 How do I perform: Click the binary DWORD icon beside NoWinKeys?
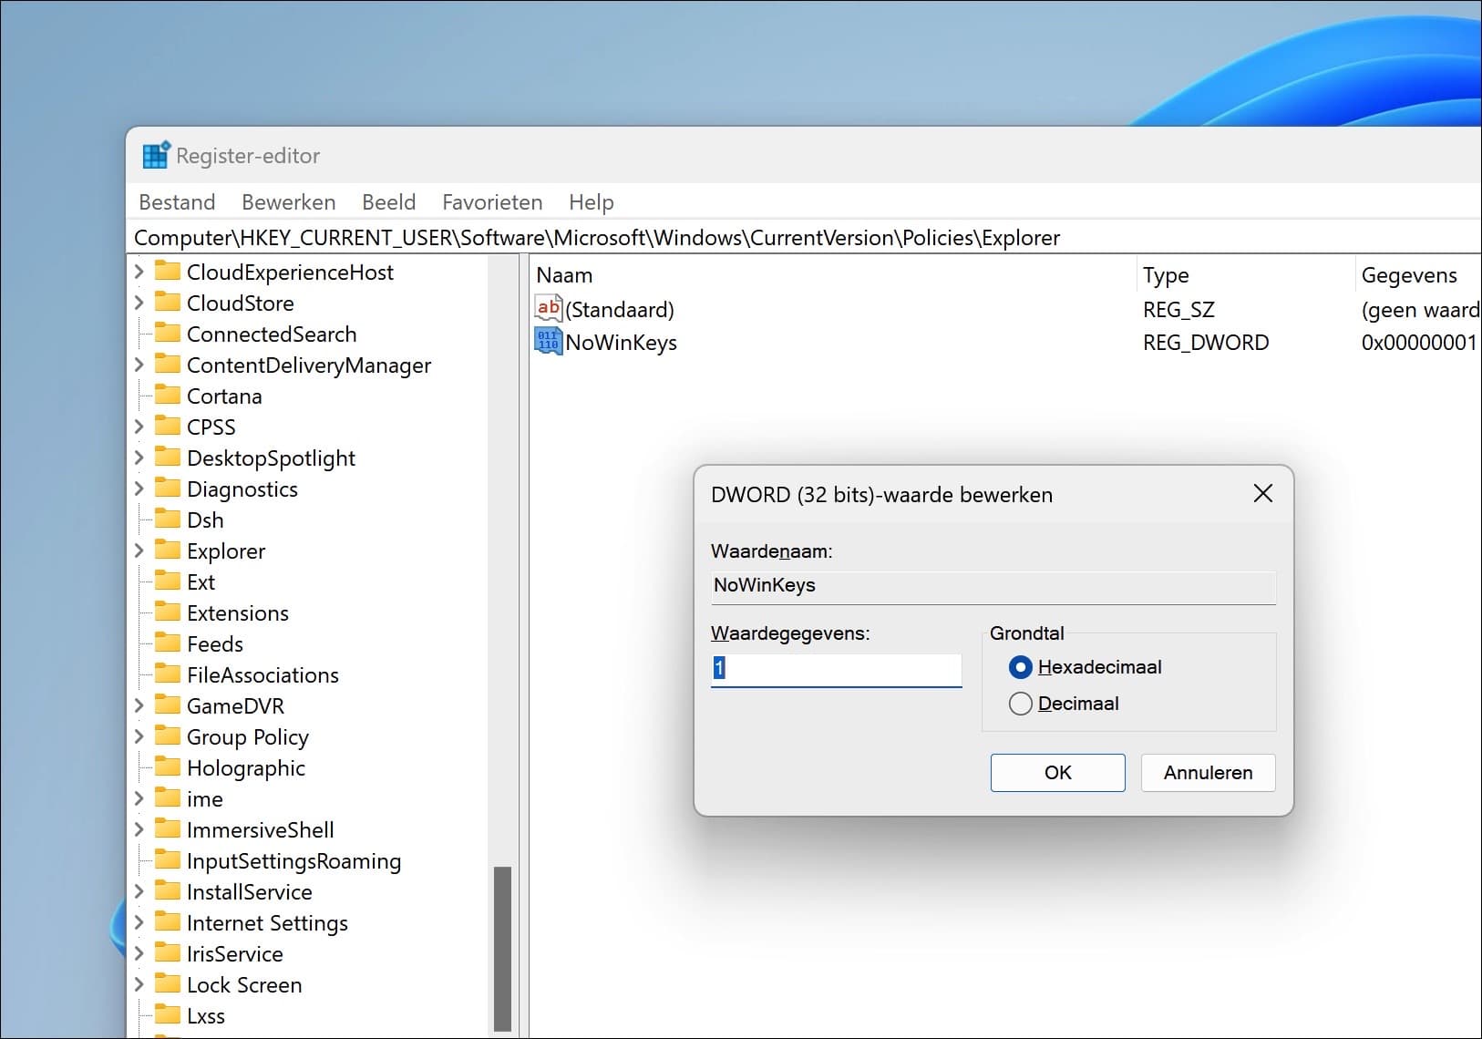point(548,341)
